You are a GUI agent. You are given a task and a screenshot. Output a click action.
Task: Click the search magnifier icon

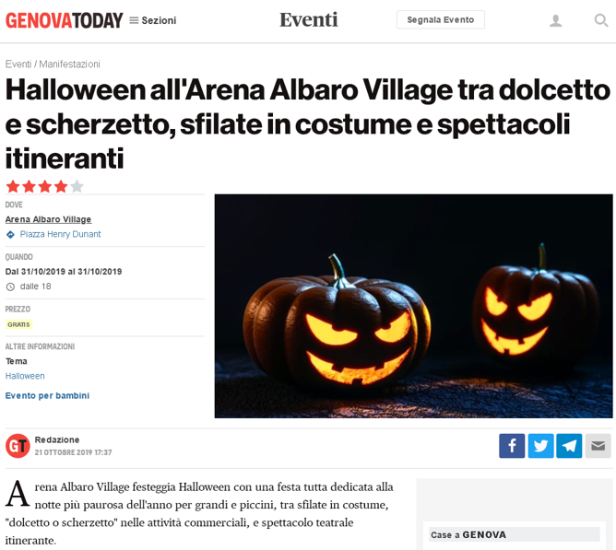click(601, 20)
